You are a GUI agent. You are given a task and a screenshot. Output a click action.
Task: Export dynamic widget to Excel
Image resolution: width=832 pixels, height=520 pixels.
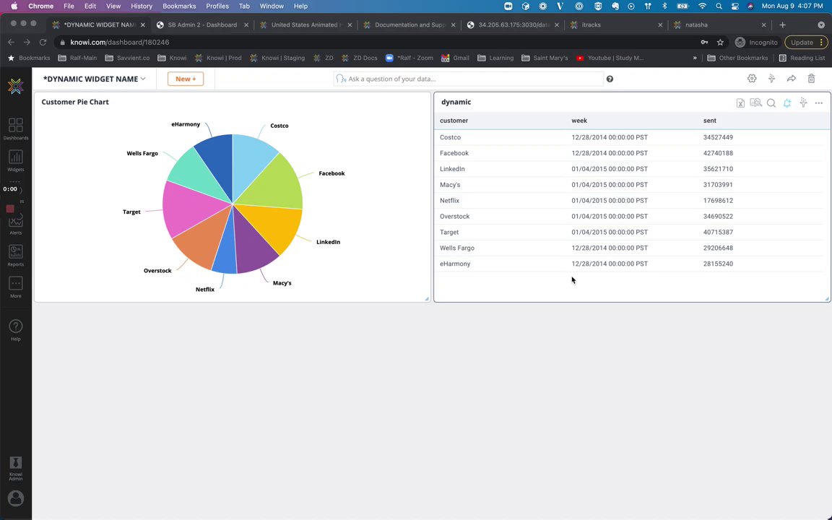(x=740, y=103)
